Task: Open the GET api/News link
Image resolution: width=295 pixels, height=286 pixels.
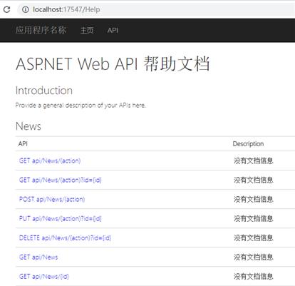Action: click(x=38, y=257)
